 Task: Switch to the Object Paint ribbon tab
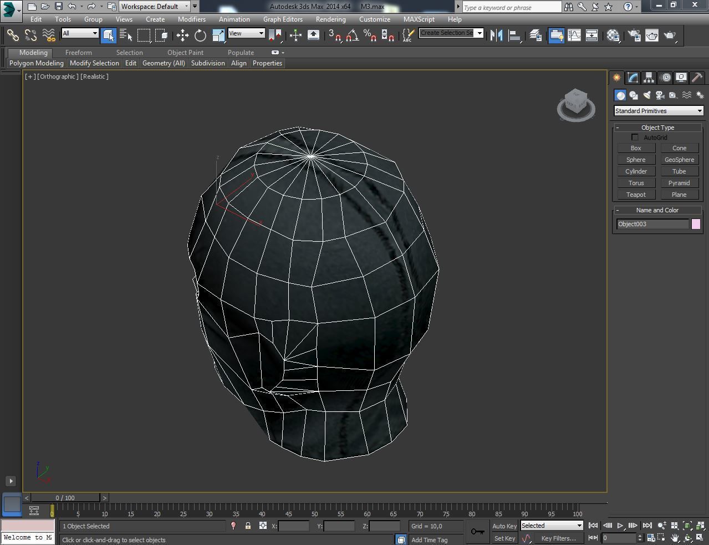(x=185, y=53)
